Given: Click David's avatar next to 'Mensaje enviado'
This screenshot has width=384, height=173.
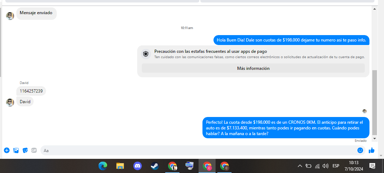Looking at the screenshot, I should (10, 16).
